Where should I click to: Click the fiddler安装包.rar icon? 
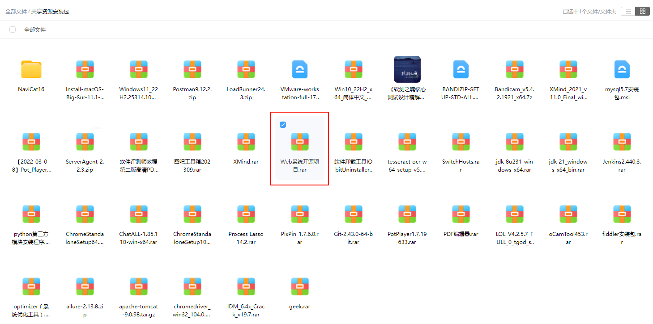[622, 214]
